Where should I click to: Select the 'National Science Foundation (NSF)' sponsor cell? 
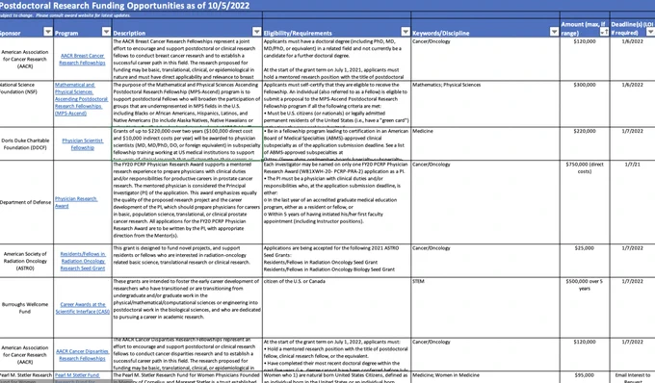pos(26,104)
